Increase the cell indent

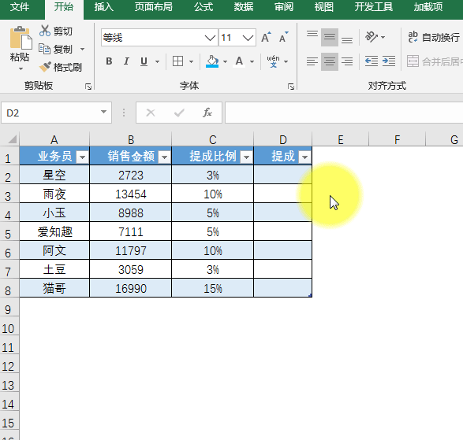(x=389, y=61)
